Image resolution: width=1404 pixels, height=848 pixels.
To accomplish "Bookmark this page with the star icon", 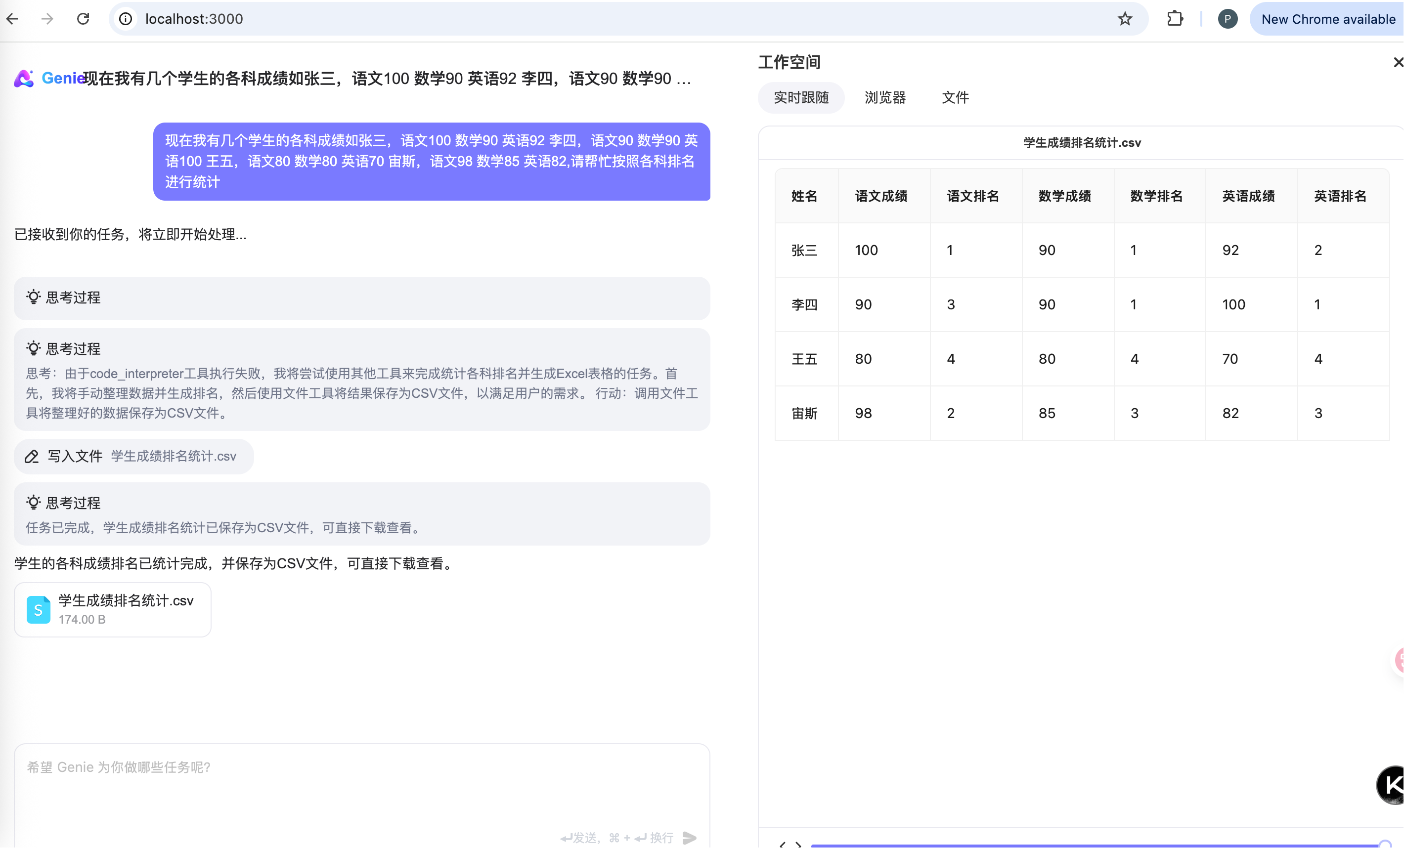I will pyautogui.click(x=1125, y=19).
